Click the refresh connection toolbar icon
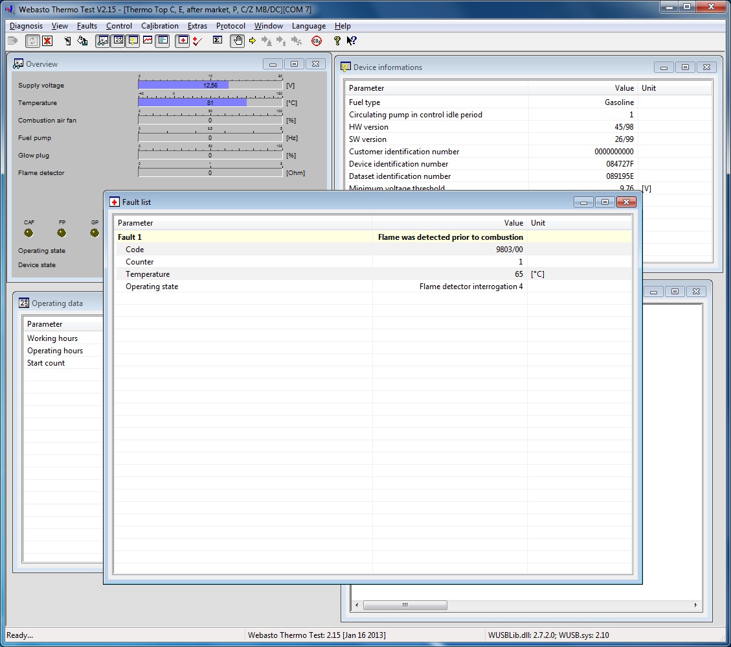The width and height of the screenshot is (731, 647). (32, 41)
